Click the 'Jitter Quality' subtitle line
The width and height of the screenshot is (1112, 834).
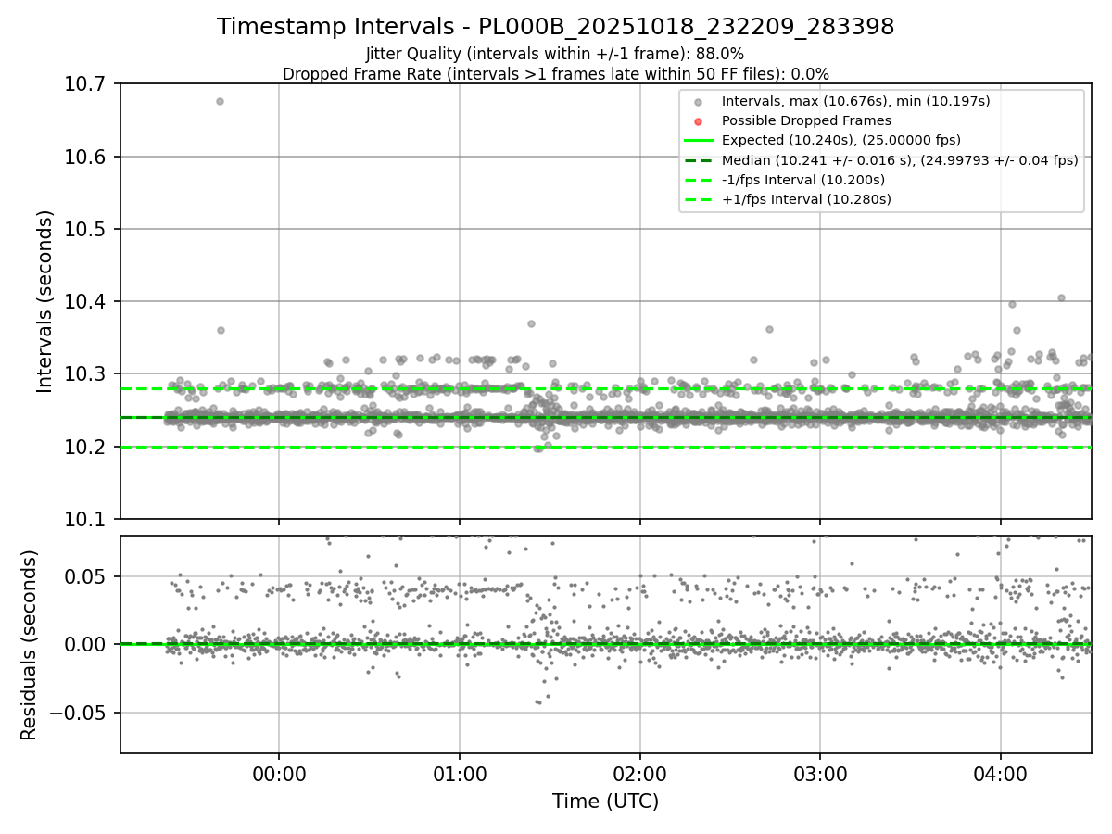click(x=555, y=54)
